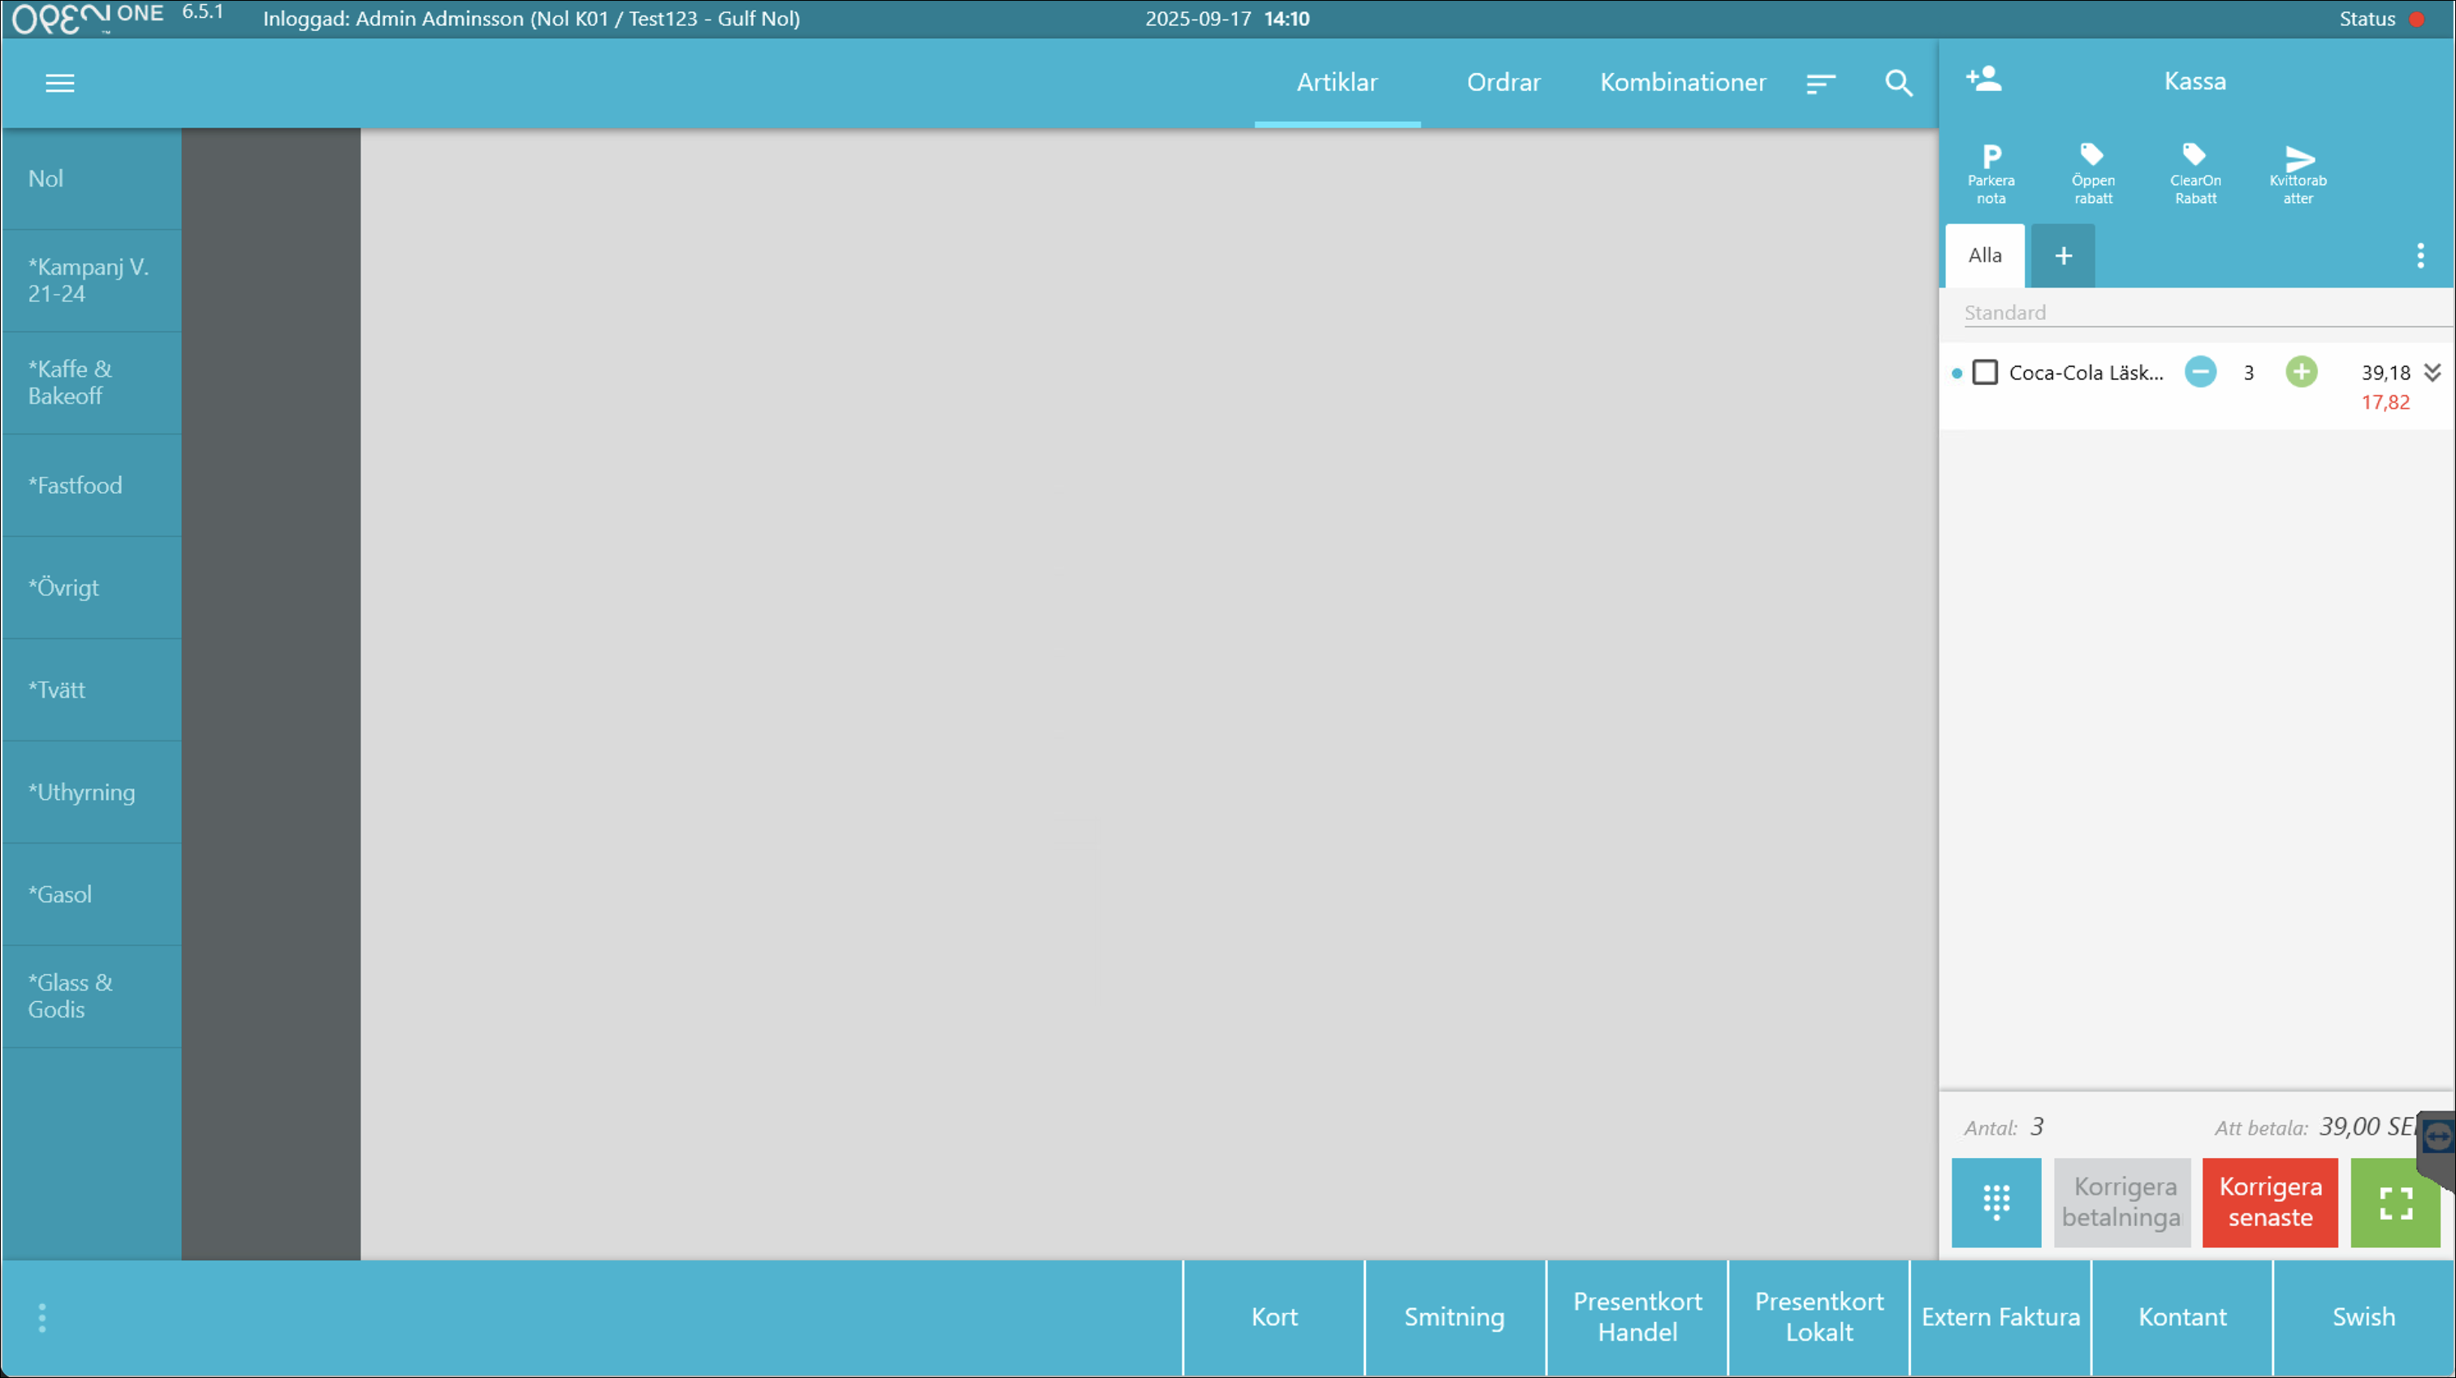
Task: Open the cart three-dot options menu
Action: click(x=2419, y=256)
